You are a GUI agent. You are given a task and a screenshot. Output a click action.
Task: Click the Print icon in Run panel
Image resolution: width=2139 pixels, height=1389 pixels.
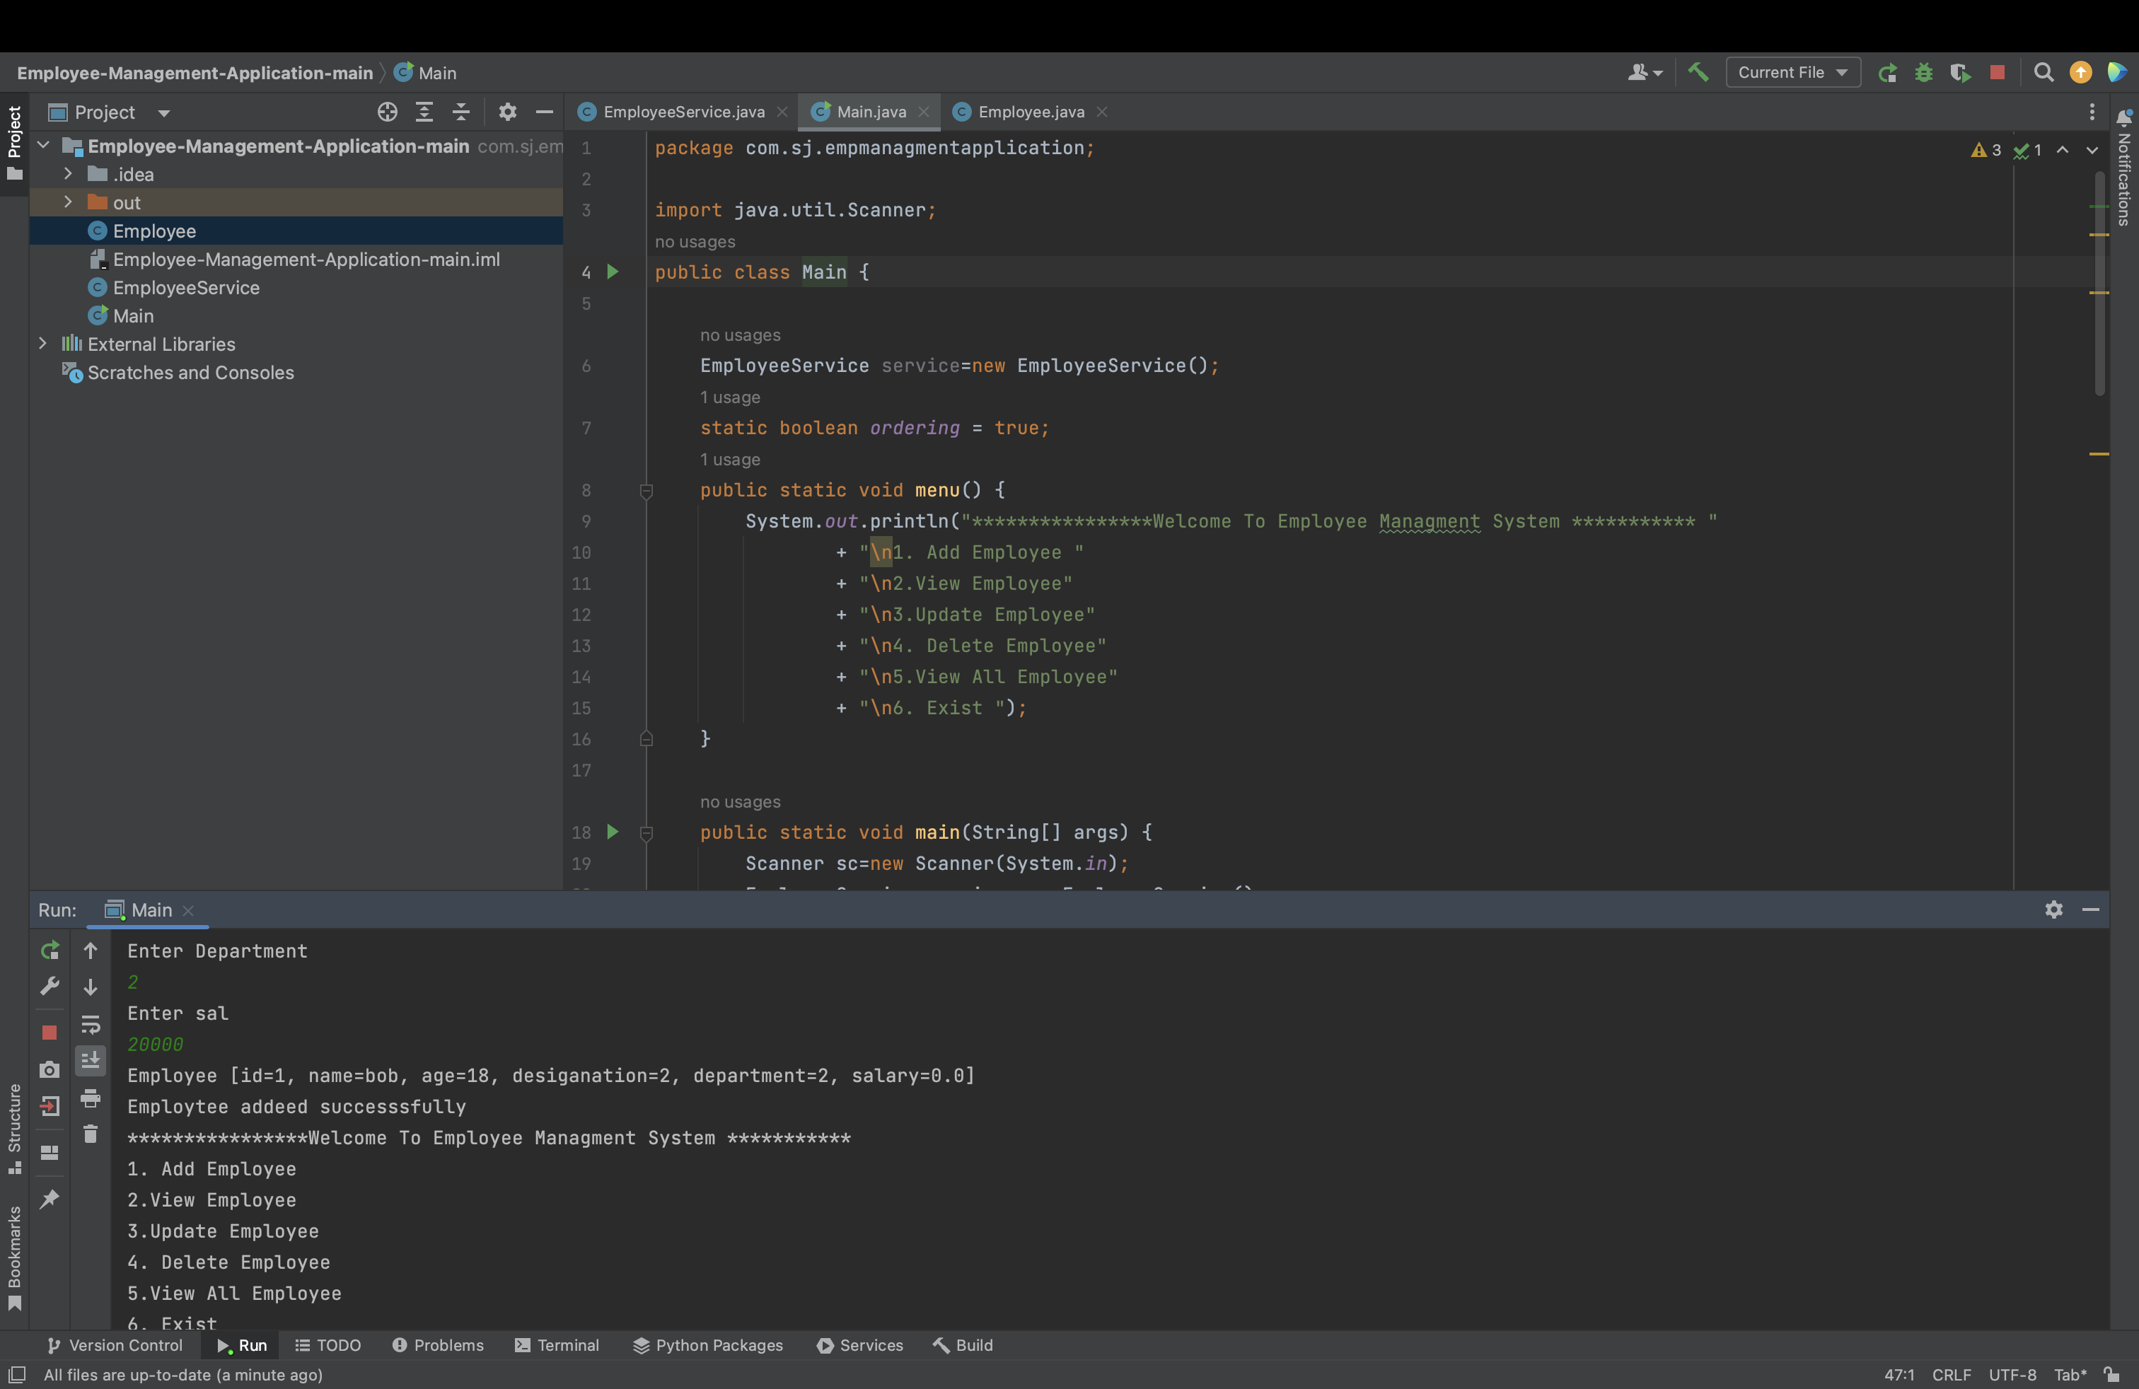point(90,1098)
